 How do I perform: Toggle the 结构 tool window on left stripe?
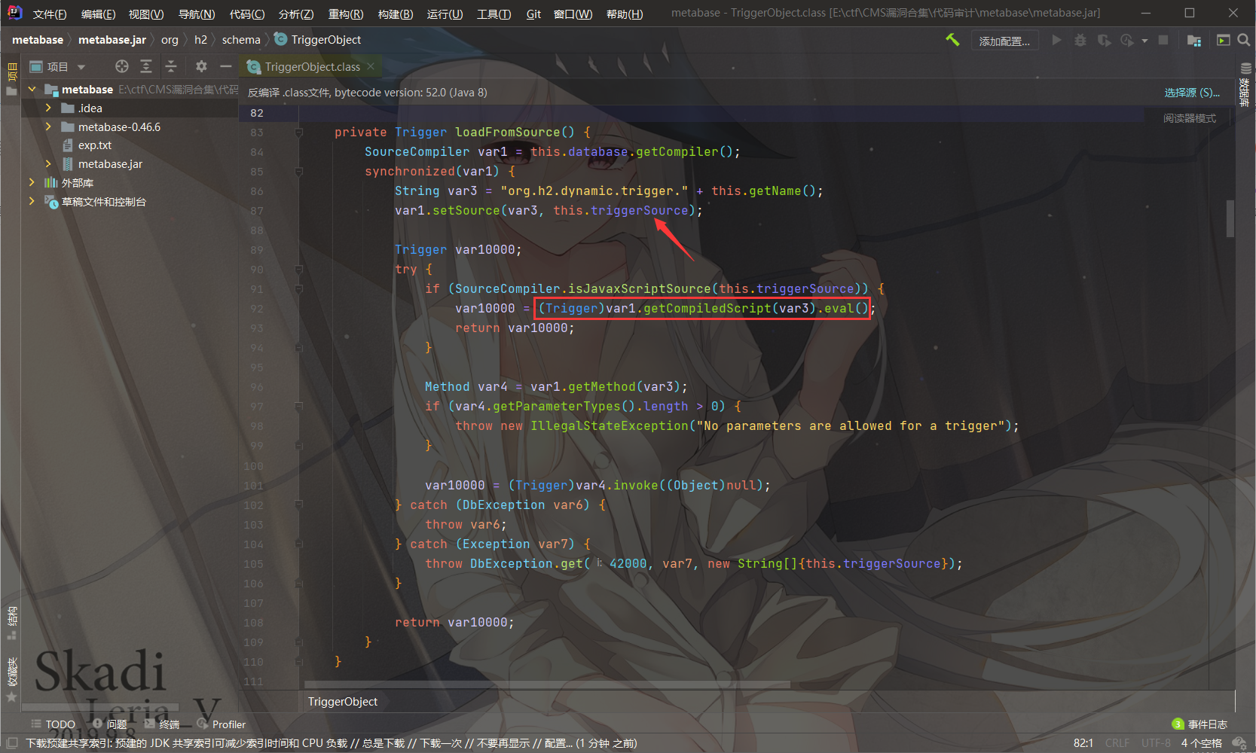[11, 623]
